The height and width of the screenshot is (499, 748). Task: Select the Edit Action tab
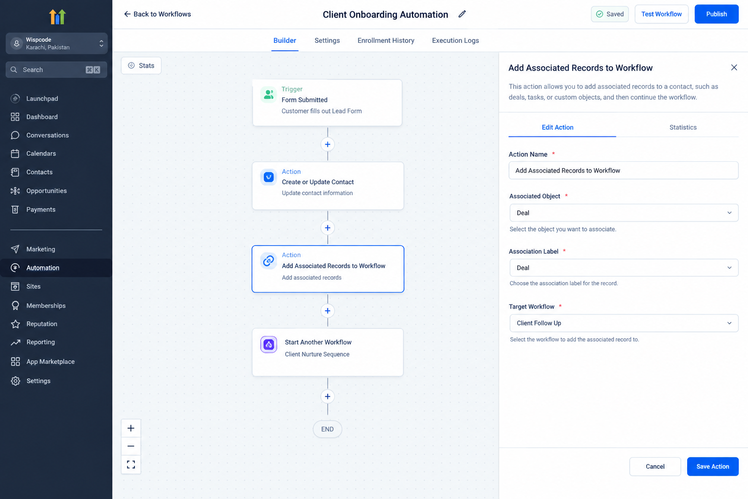[x=558, y=127]
